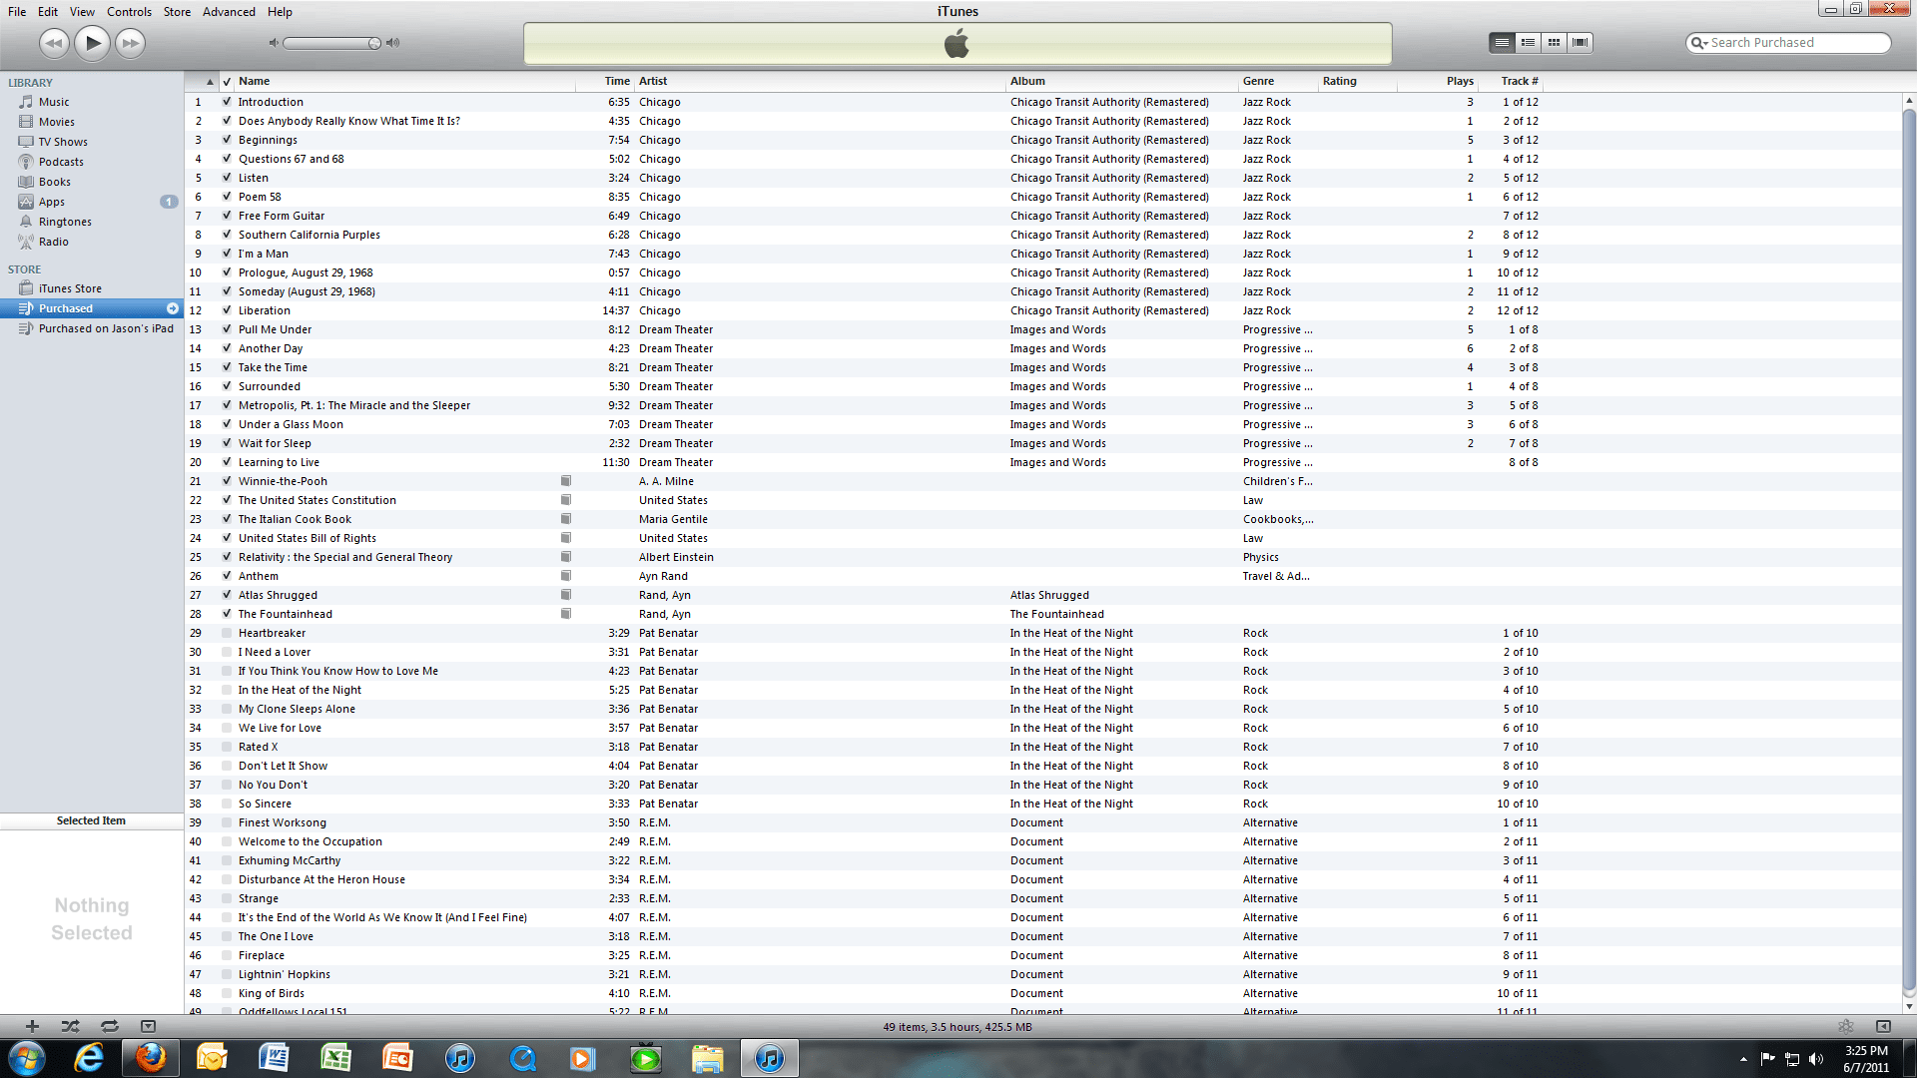Click the vertical scrollbar thumb
The height and width of the screenshot is (1078, 1917).
click(1909, 547)
